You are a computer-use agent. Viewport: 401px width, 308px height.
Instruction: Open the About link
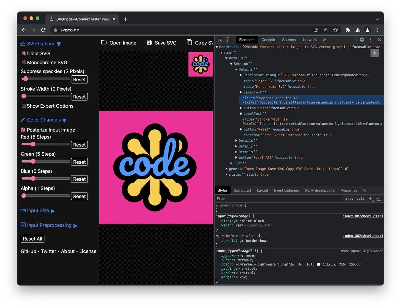(68, 251)
